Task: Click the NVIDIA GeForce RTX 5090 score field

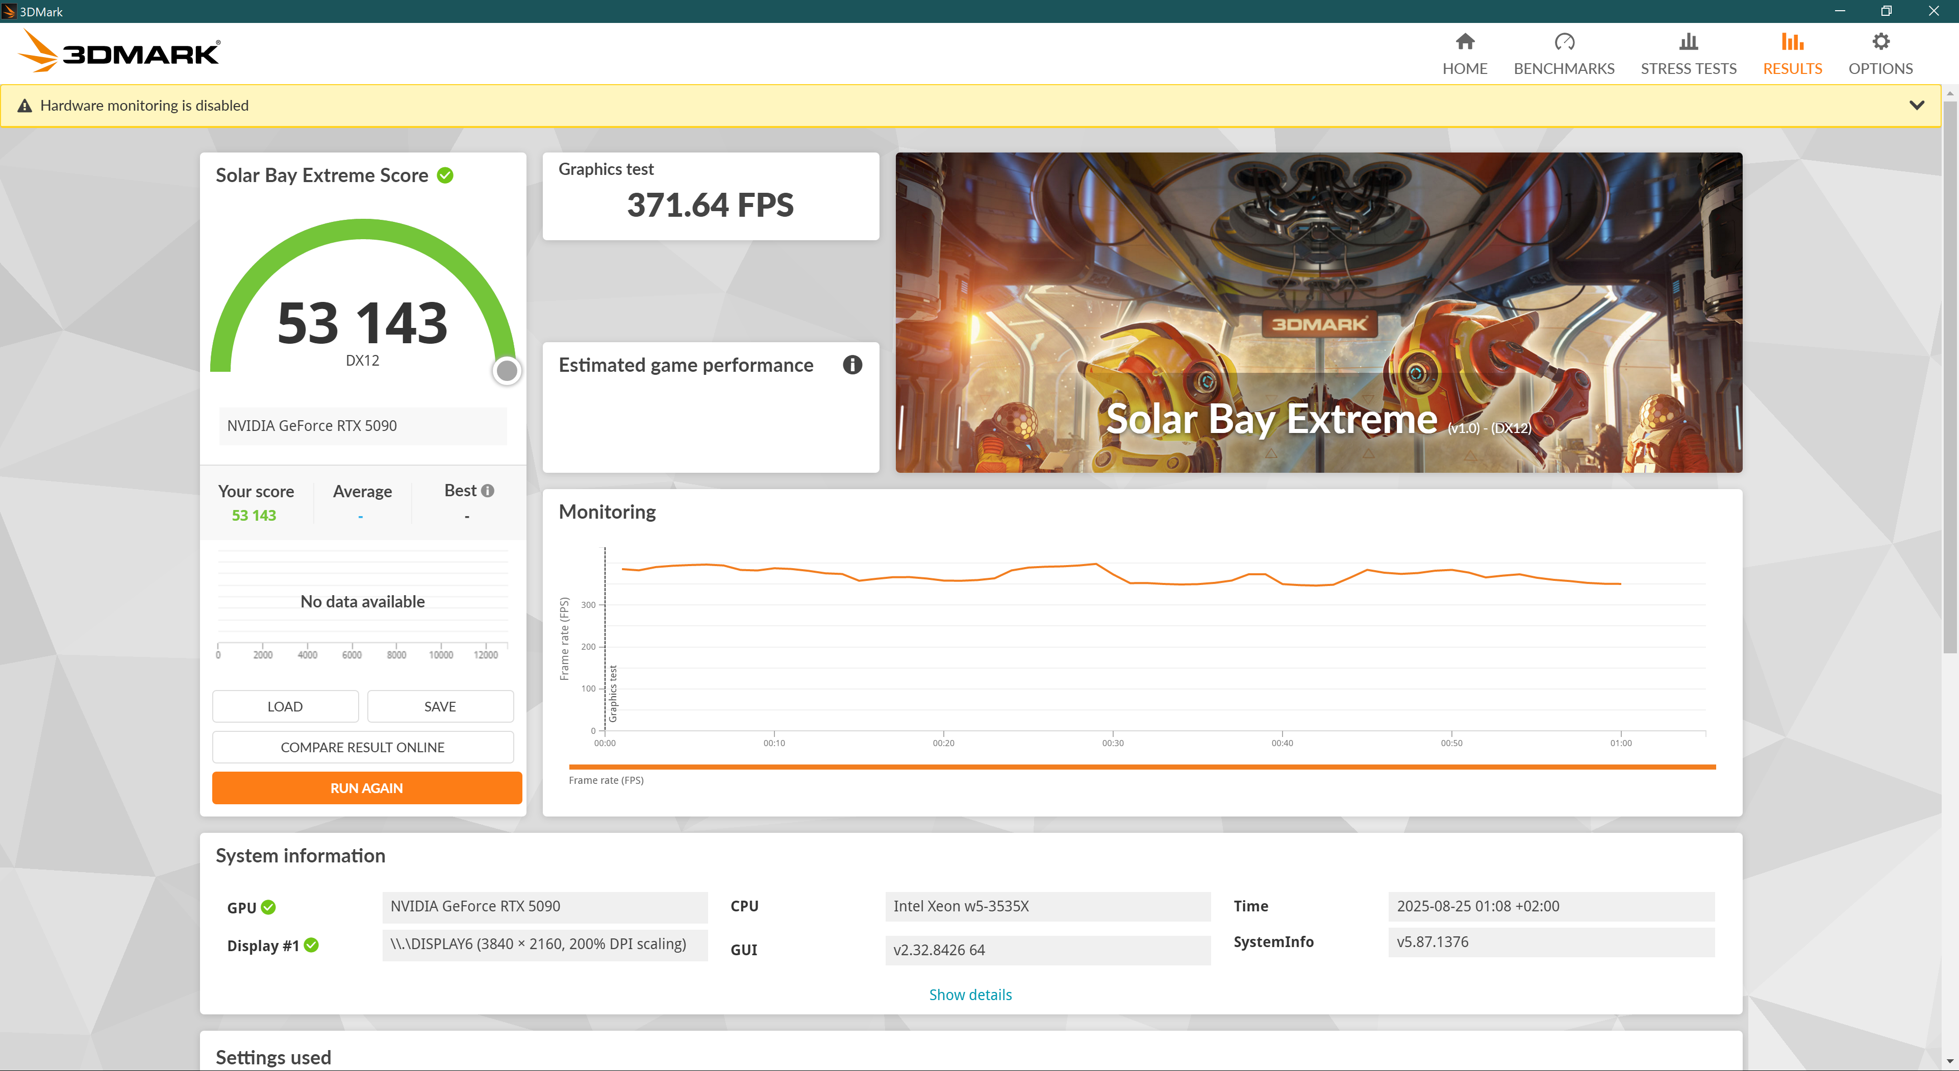Action: pyautogui.click(x=363, y=426)
